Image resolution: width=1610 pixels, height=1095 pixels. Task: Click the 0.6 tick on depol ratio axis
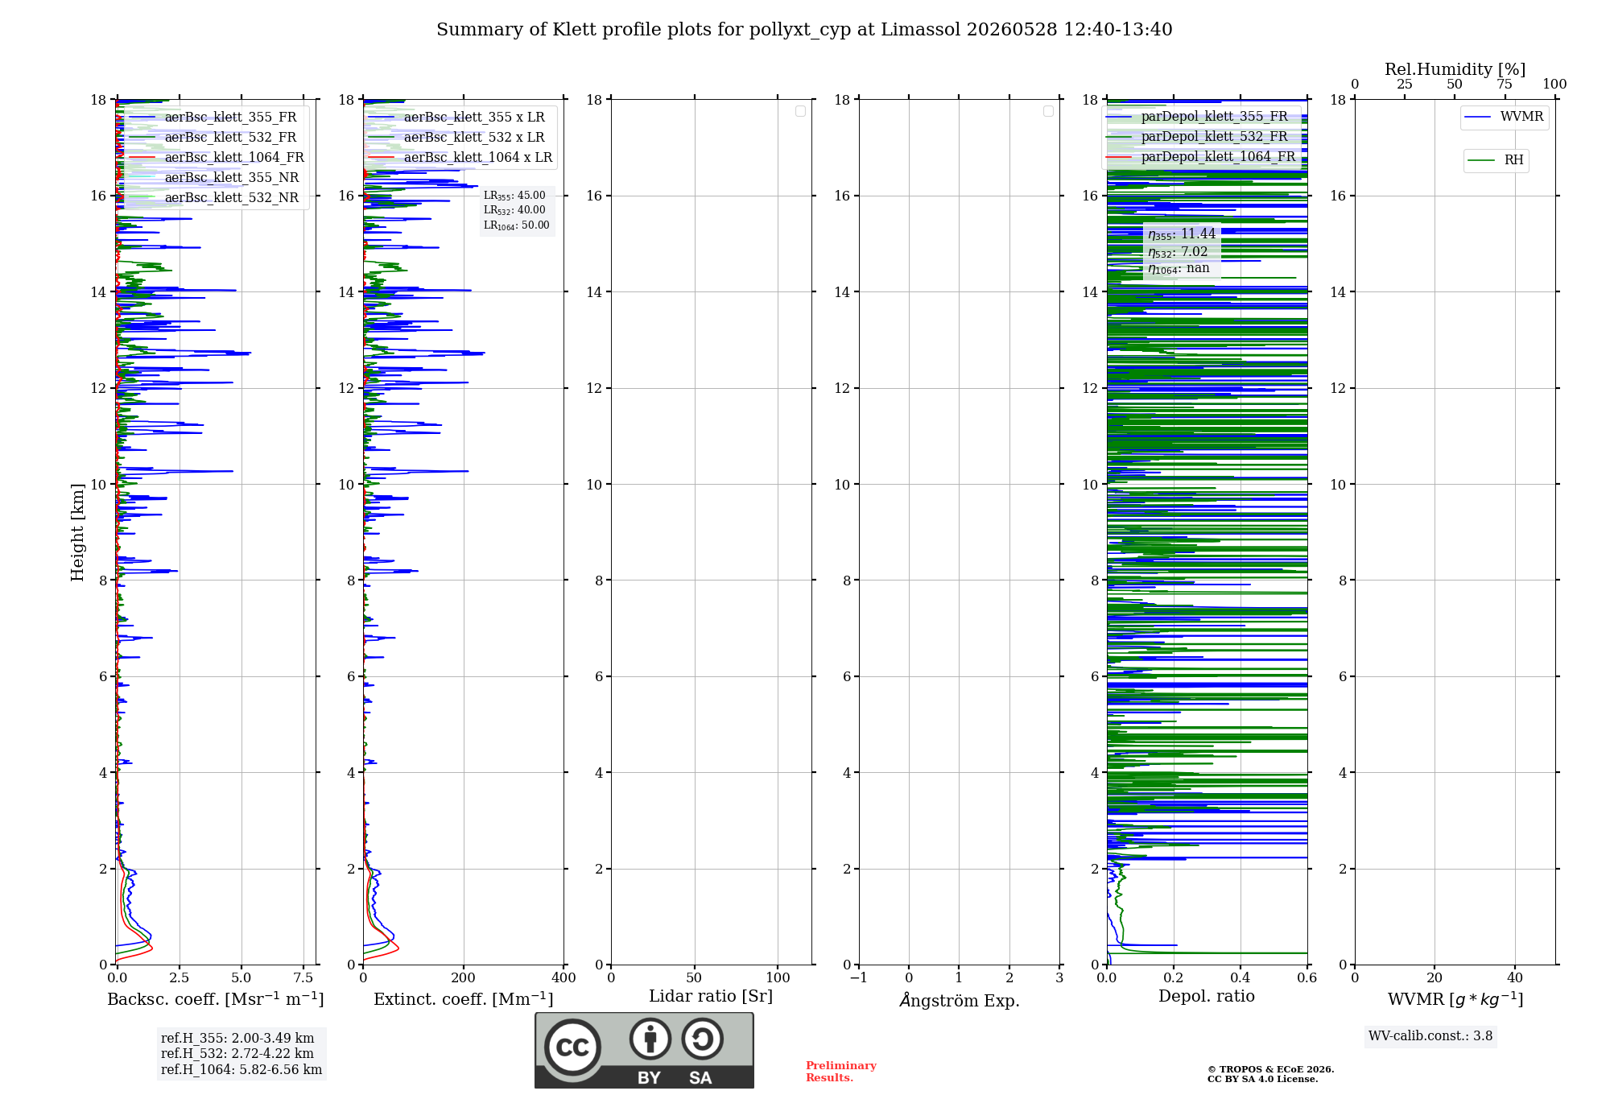pos(1307,978)
